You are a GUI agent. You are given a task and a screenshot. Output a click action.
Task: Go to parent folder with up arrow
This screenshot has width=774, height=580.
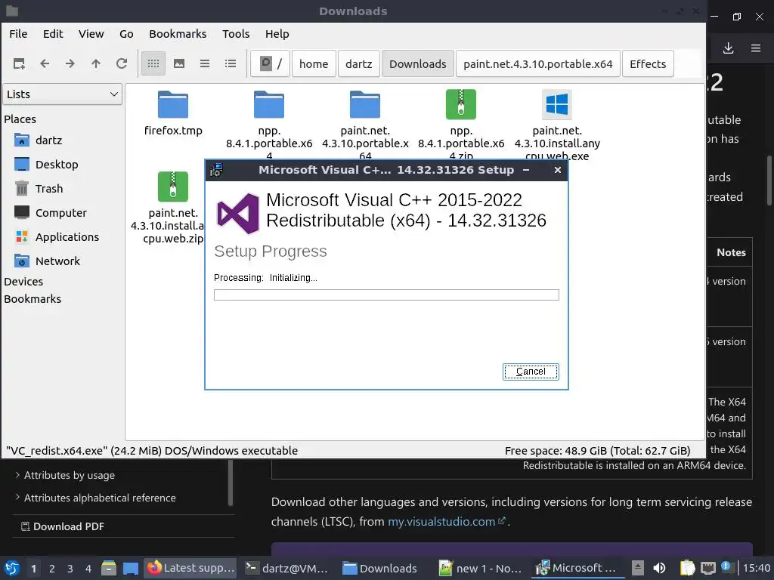(96, 63)
